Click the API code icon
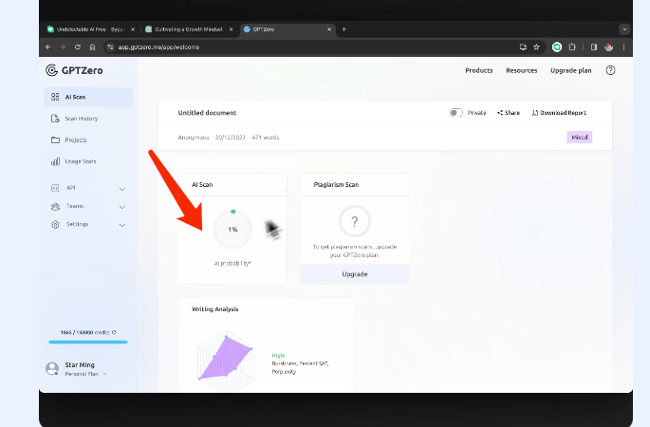This screenshot has width=650, height=427. coord(55,188)
